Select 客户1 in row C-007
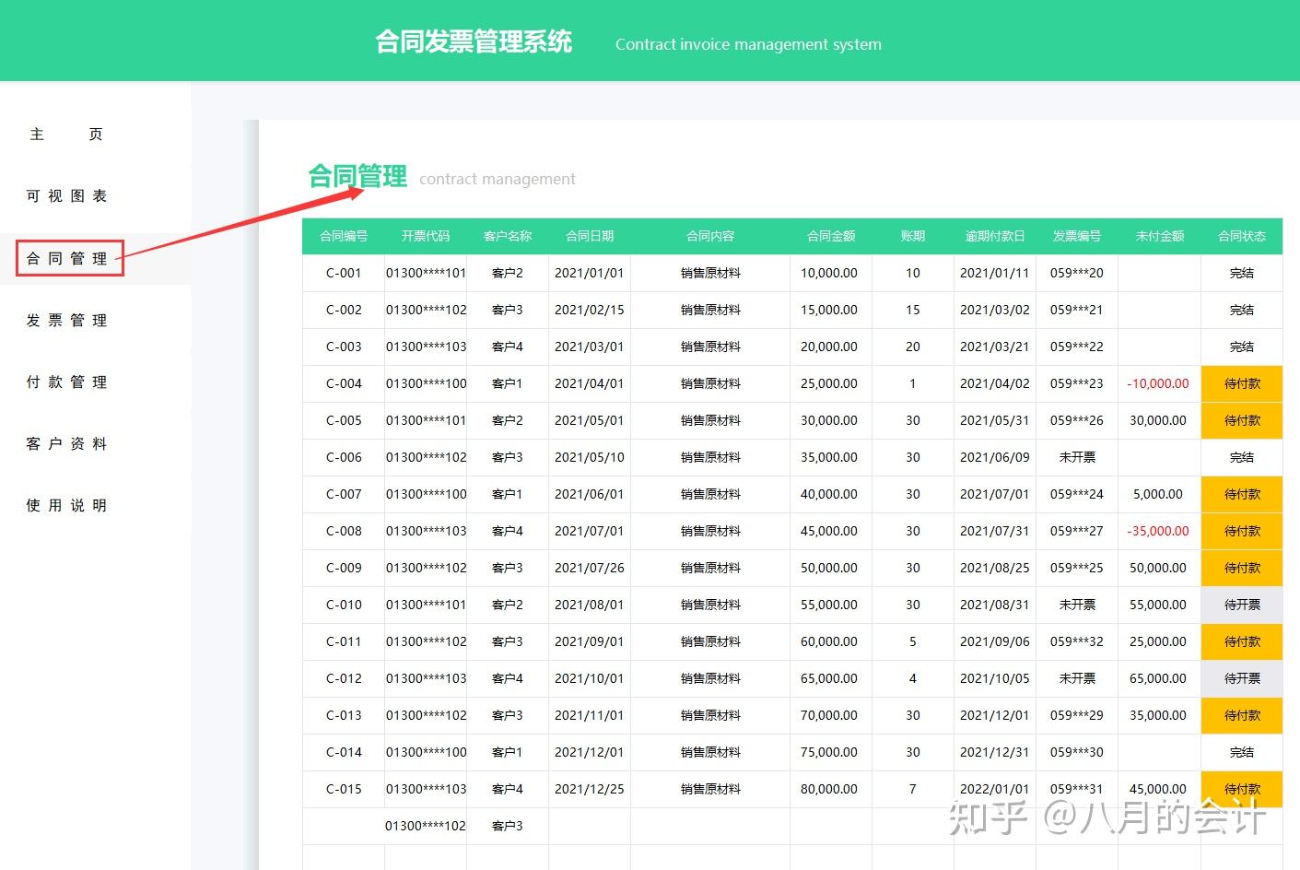The height and width of the screenshot is (870, 1300). 508,494
